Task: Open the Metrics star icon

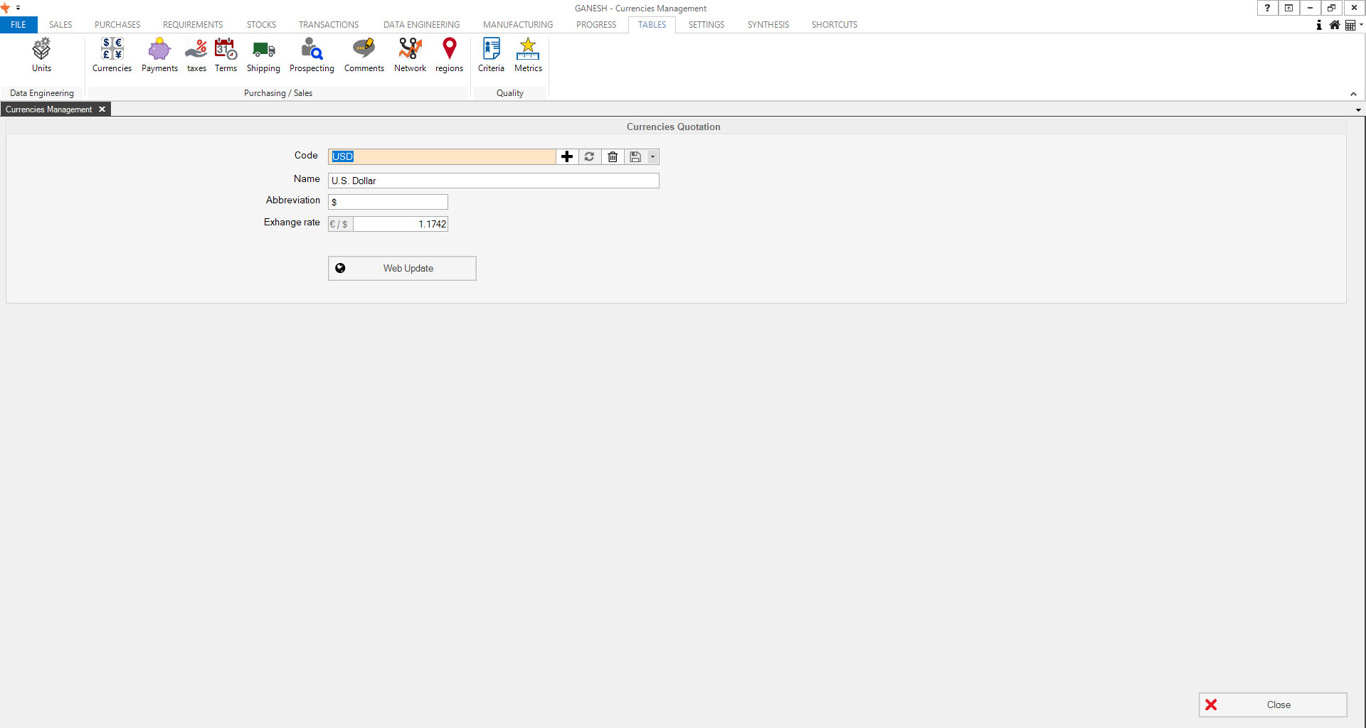Action: click(x=528, y=55)
